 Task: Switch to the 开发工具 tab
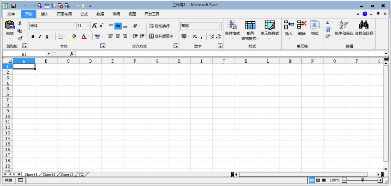click(x=152, y=14)
